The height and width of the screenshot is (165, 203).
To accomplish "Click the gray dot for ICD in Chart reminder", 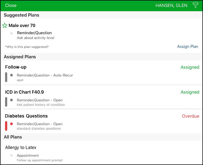I will pos(11,100).
